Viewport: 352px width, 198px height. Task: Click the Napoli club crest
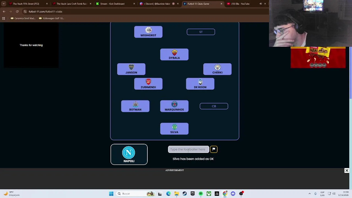pyautogui.click(x=129, y=153)
